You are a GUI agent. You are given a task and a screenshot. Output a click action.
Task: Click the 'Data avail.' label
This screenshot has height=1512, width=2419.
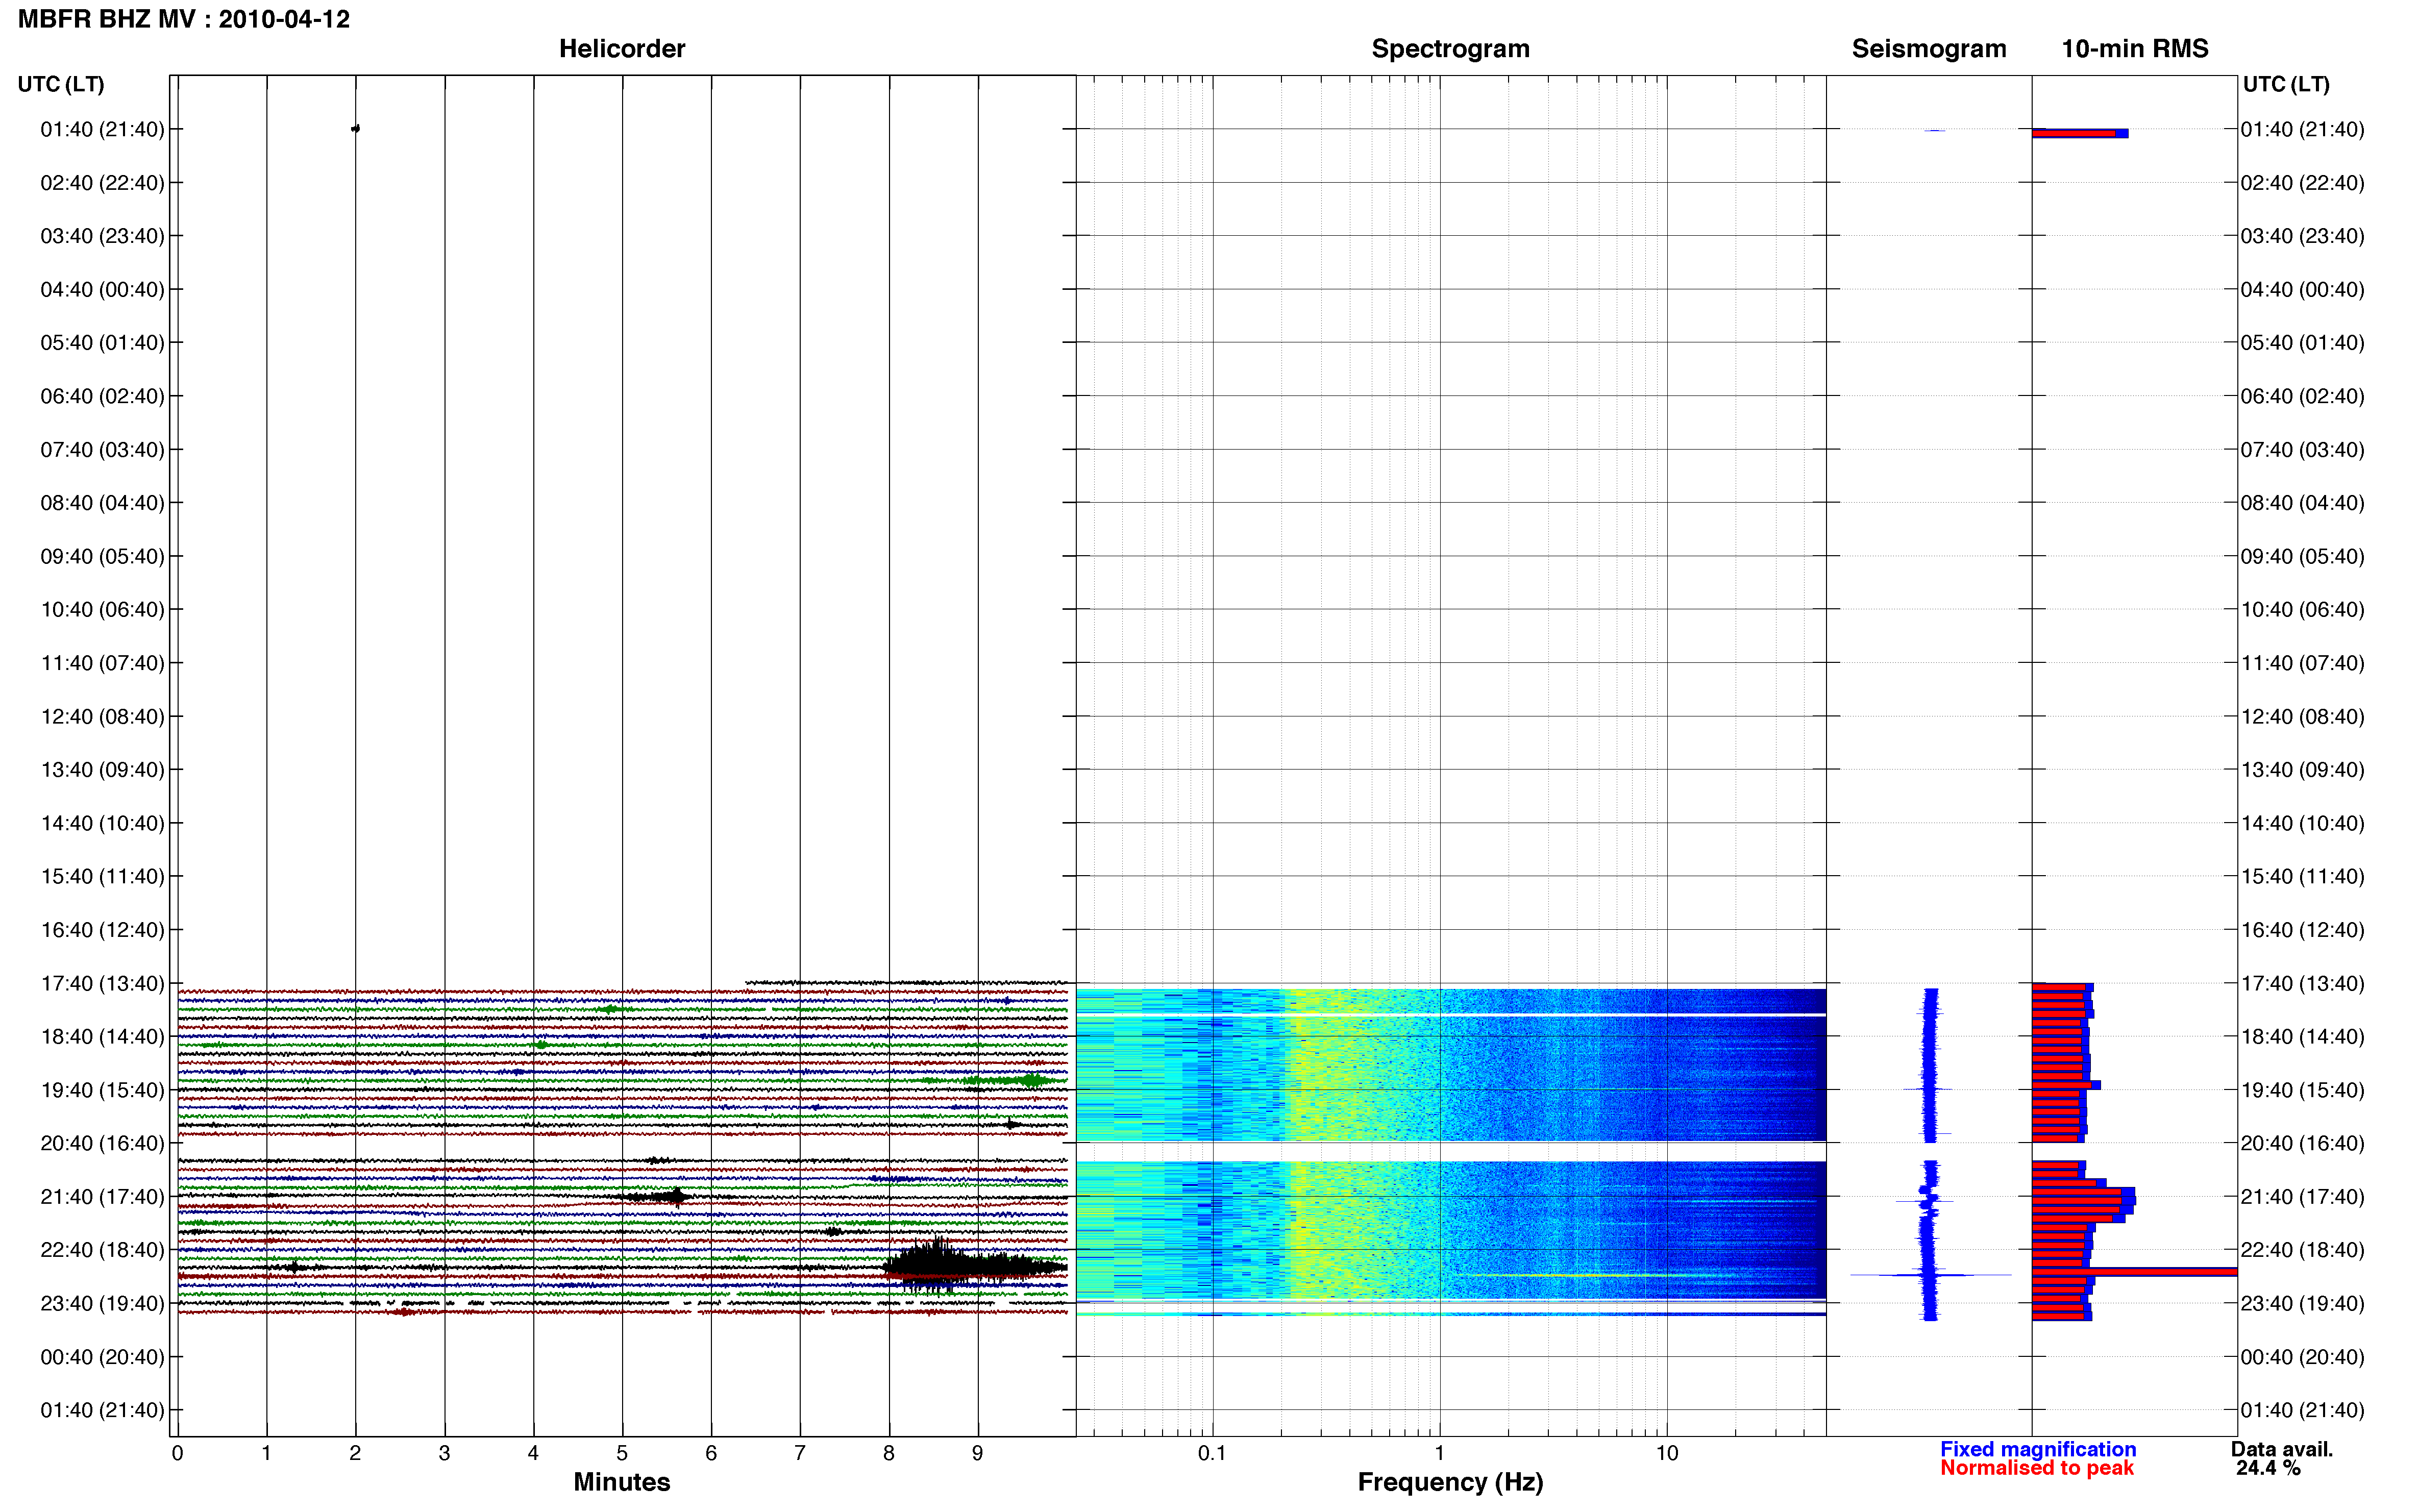click(2282, 1449)
